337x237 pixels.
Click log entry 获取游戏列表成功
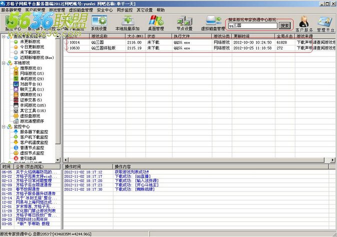(131, 172)
